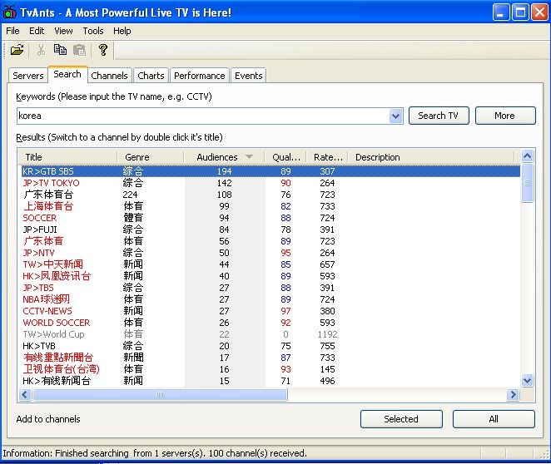The height and width of the screenshot is (464, 551).
Task: Open the Edit menu
Action: click(x=37, y=31)
